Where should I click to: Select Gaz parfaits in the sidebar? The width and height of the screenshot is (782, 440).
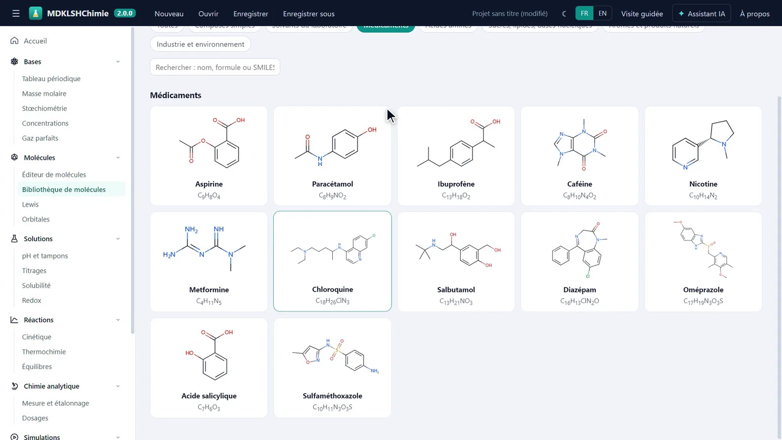[x=40, y=138]
